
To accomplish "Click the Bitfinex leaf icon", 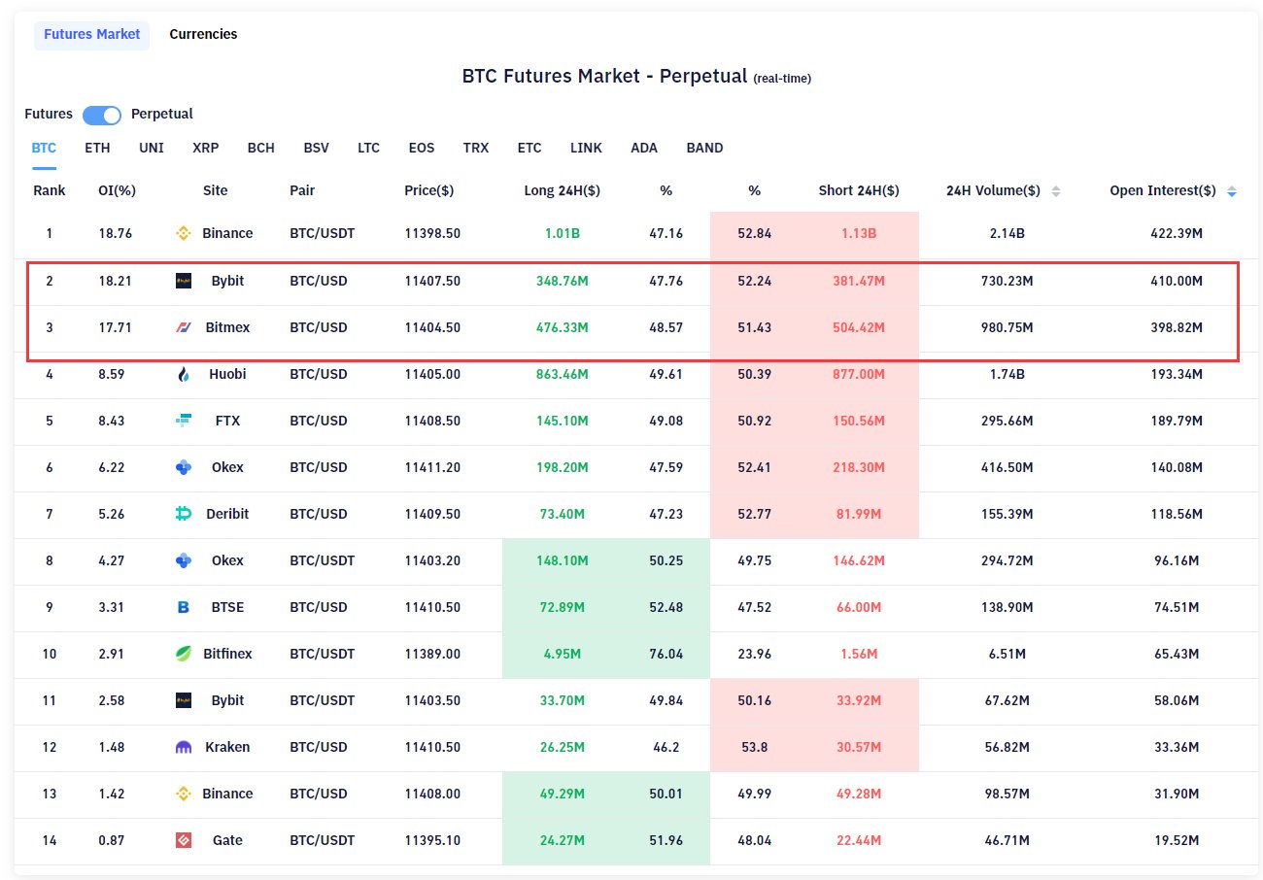I will (182, 654).
